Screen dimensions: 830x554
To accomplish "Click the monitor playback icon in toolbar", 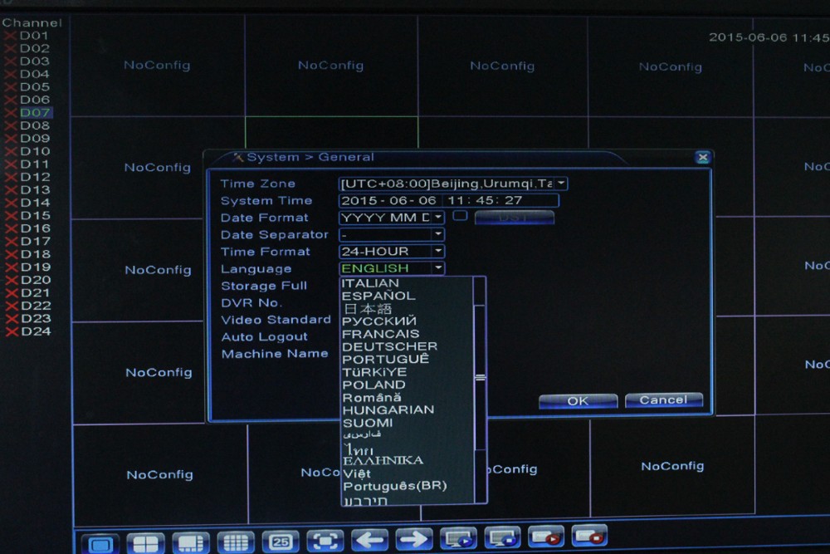I will tap(457, 538).
